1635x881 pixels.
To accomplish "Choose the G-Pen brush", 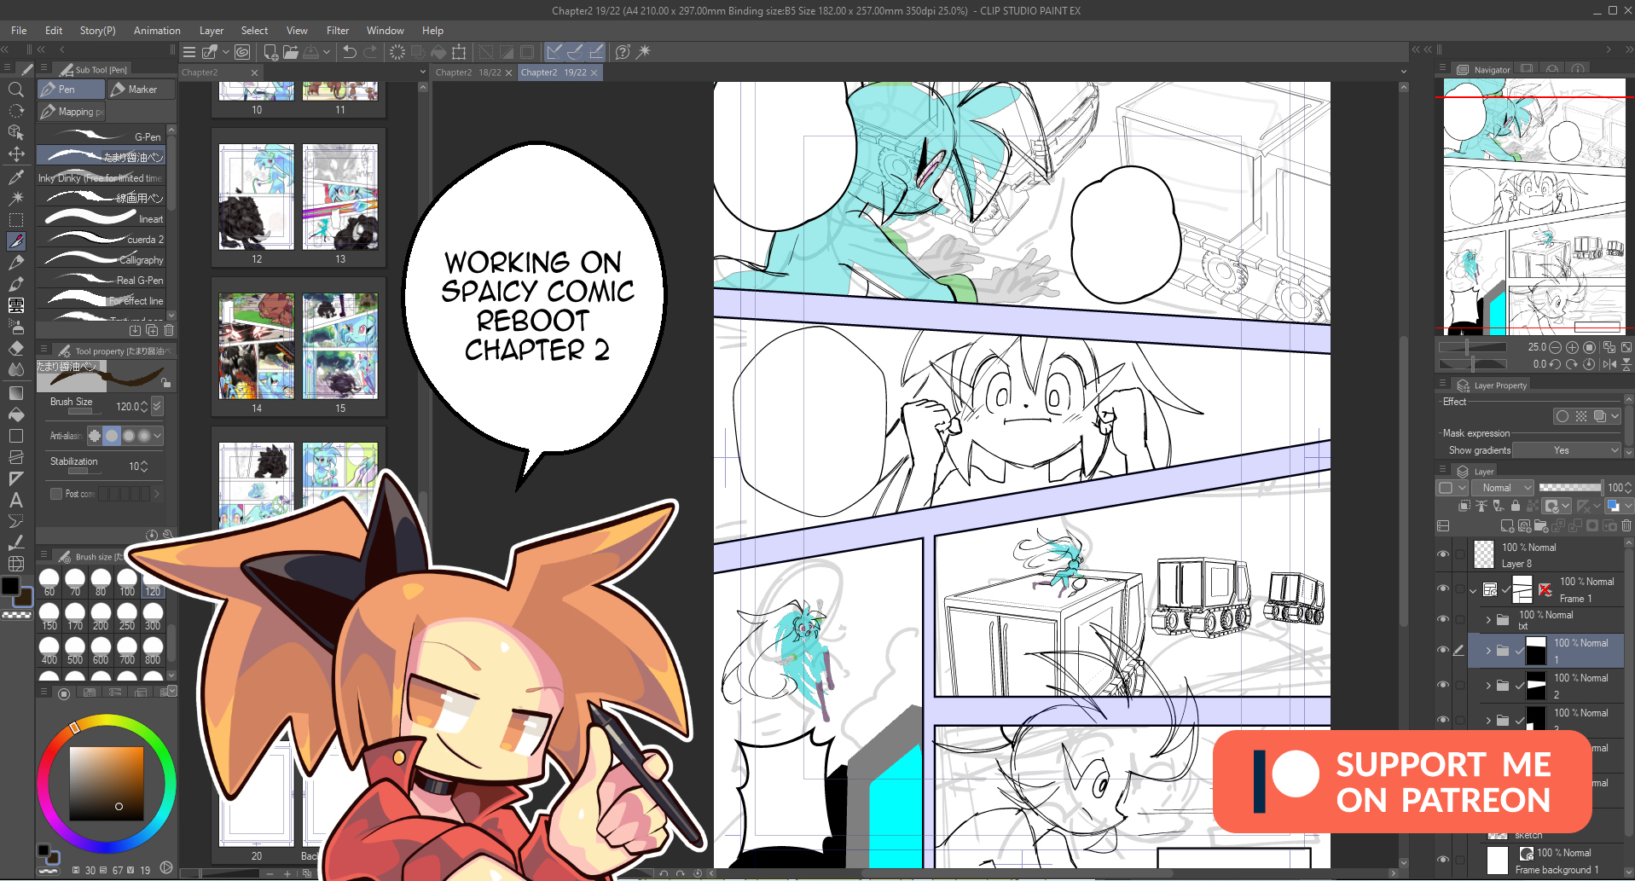I will pos(101,136).
